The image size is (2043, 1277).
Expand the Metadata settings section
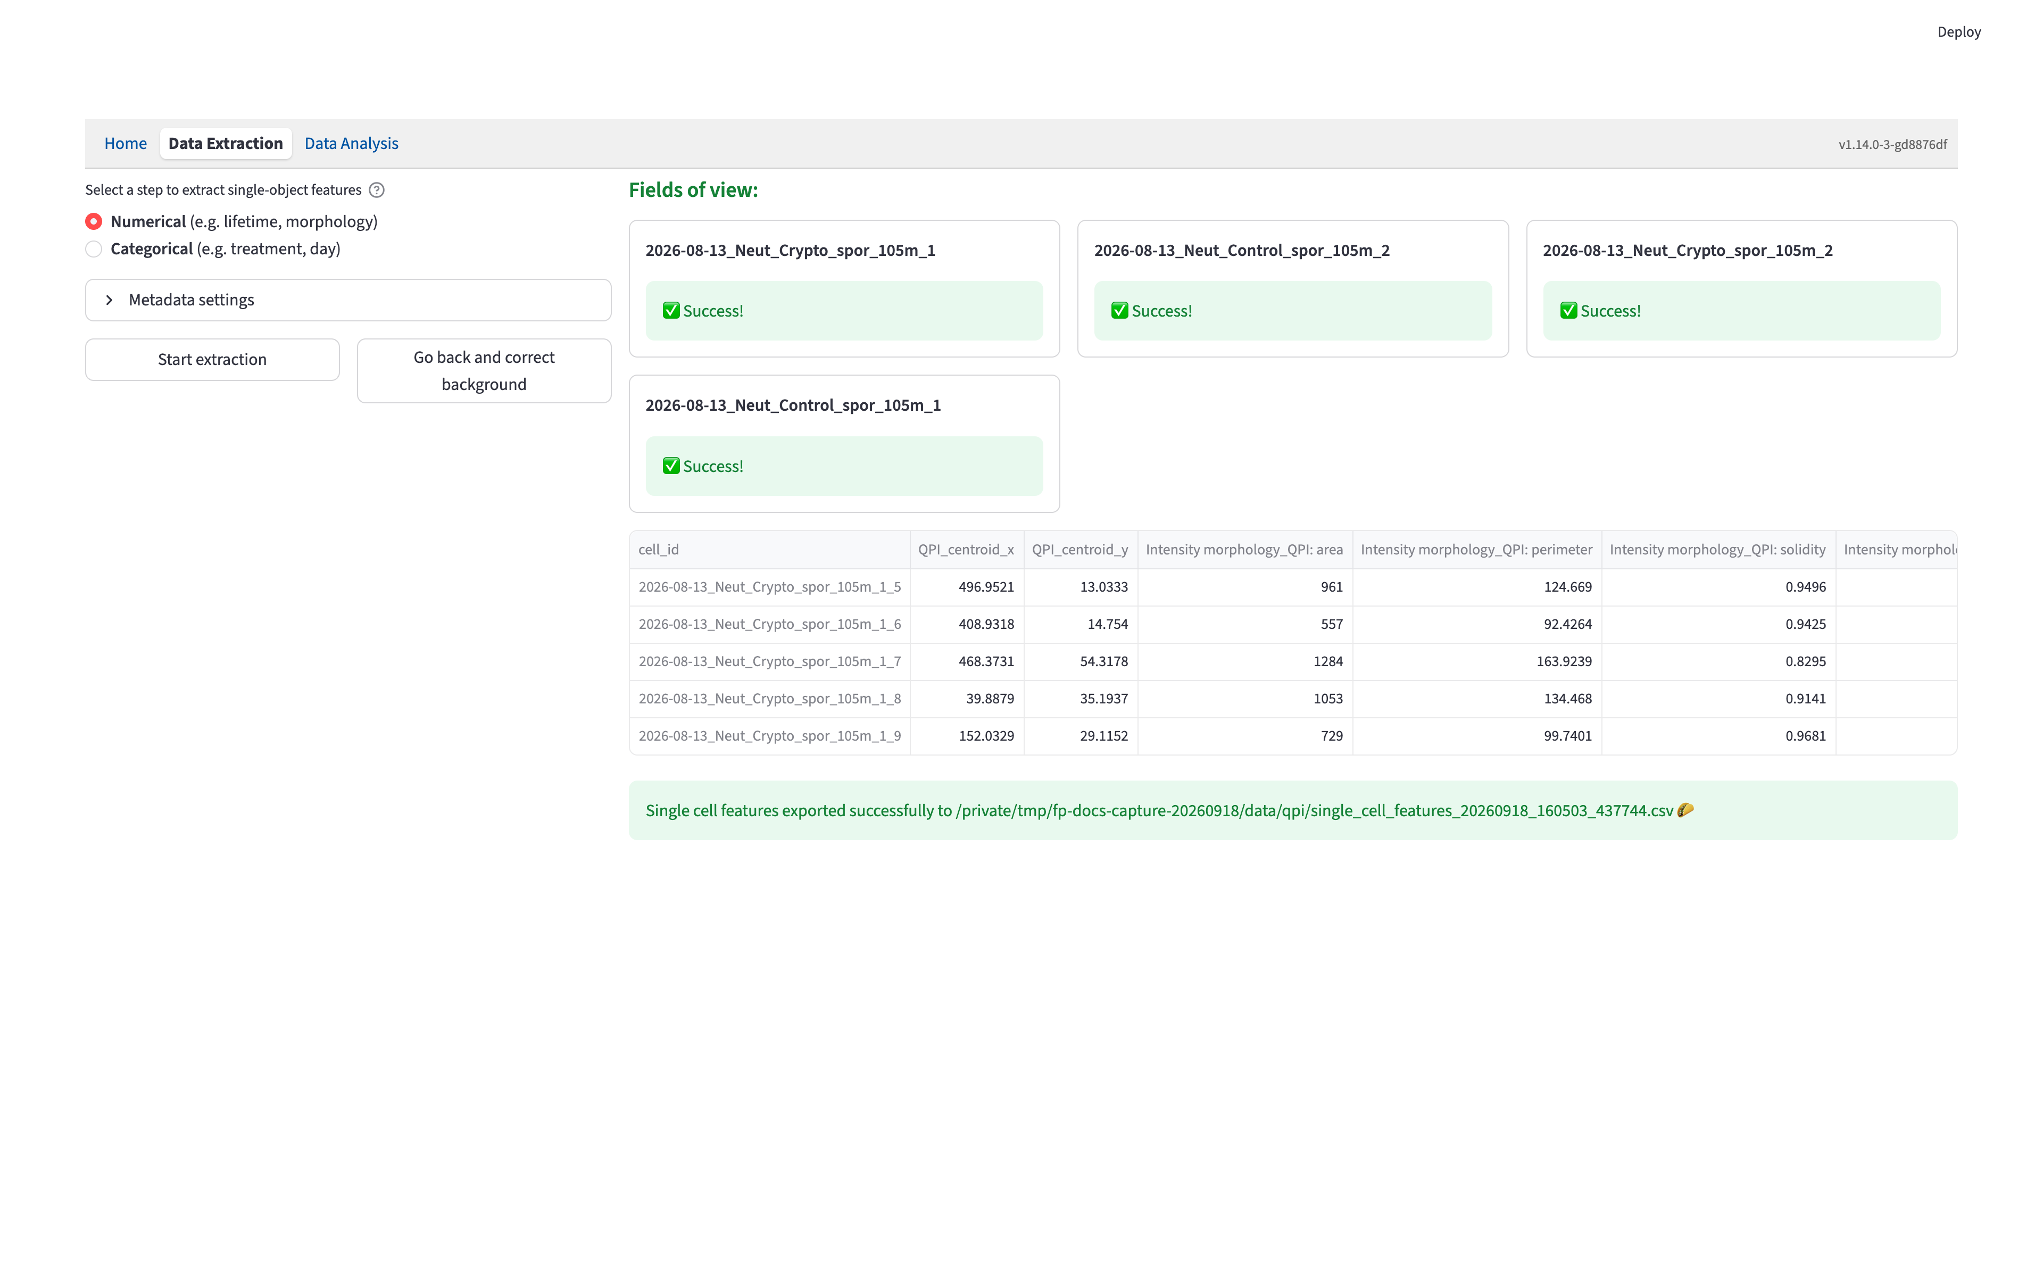pos(348,300)
